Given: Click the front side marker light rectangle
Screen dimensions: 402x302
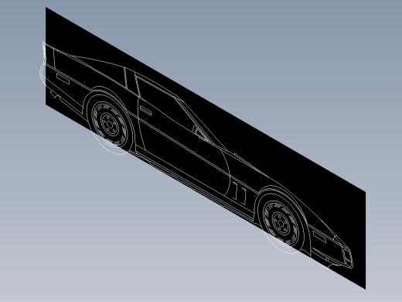Looking at the screenshot, I should click(x=319, y=236).
